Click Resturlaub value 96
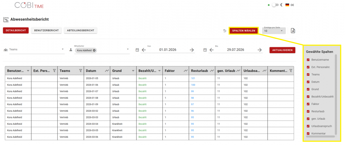The width and height of the screenshot is (345, 145). click(x=193, y=111)
